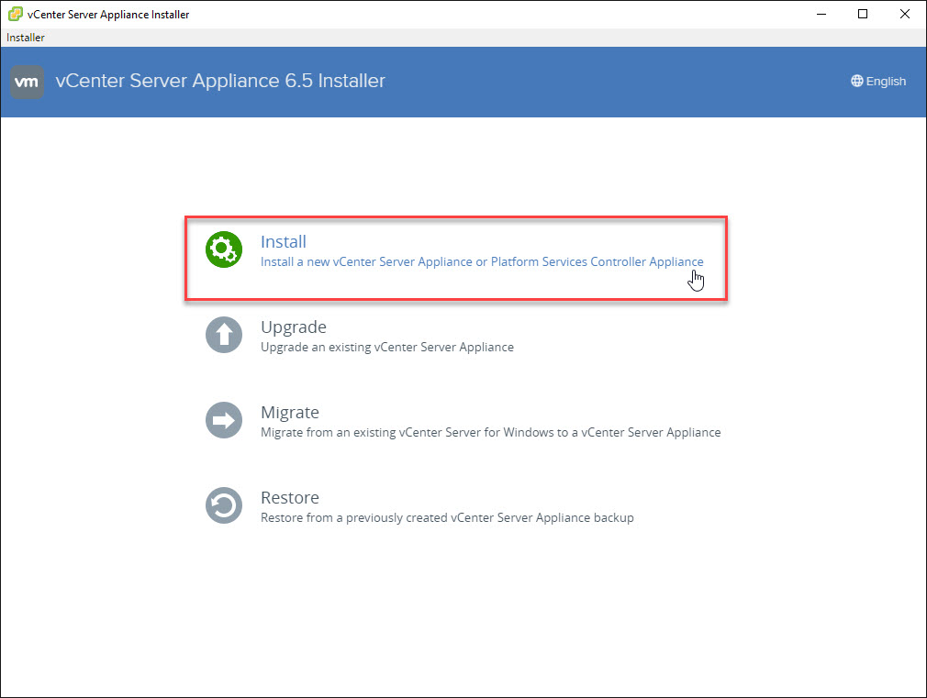This screenshot has height=698, width=927.
Task: Click the vm logo in the header
Action: (x=27, y=82)
